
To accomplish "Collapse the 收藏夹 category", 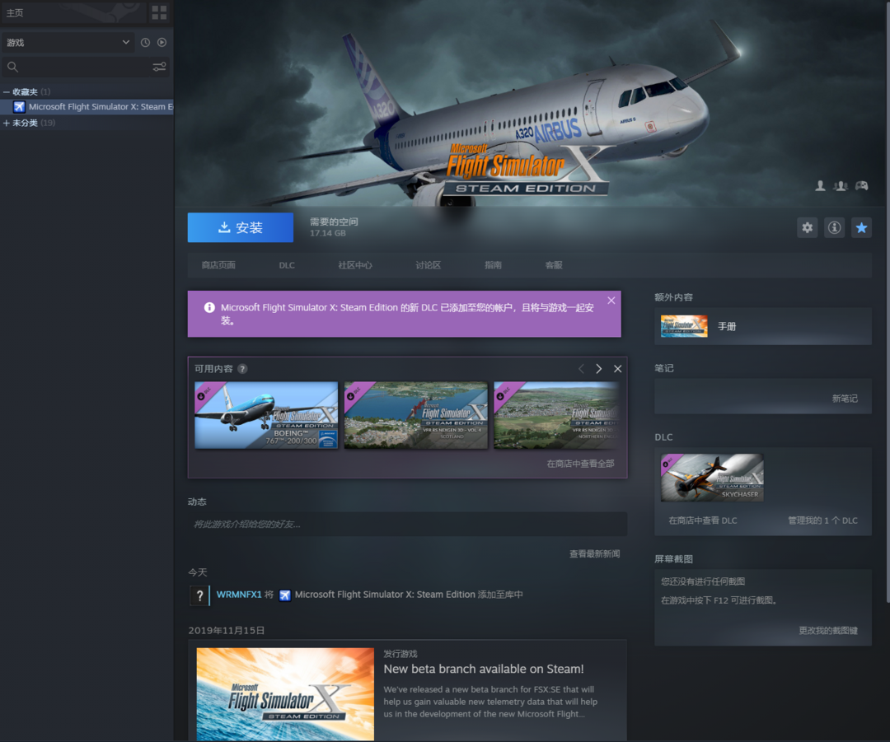I will point(7,92).
